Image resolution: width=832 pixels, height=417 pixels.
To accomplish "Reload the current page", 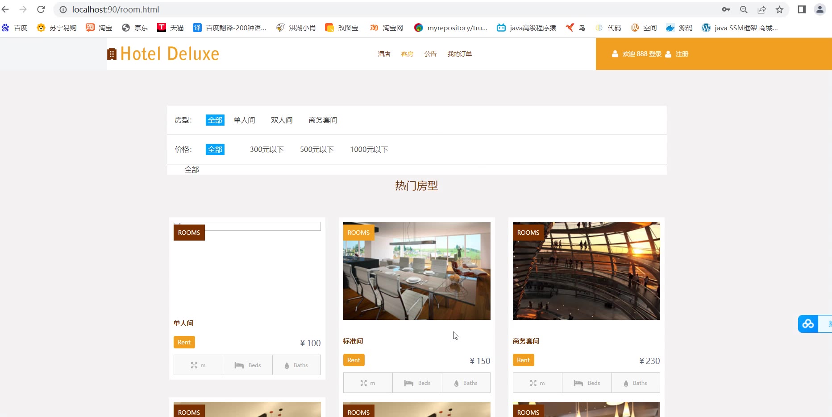I will [x=41, y=9].
